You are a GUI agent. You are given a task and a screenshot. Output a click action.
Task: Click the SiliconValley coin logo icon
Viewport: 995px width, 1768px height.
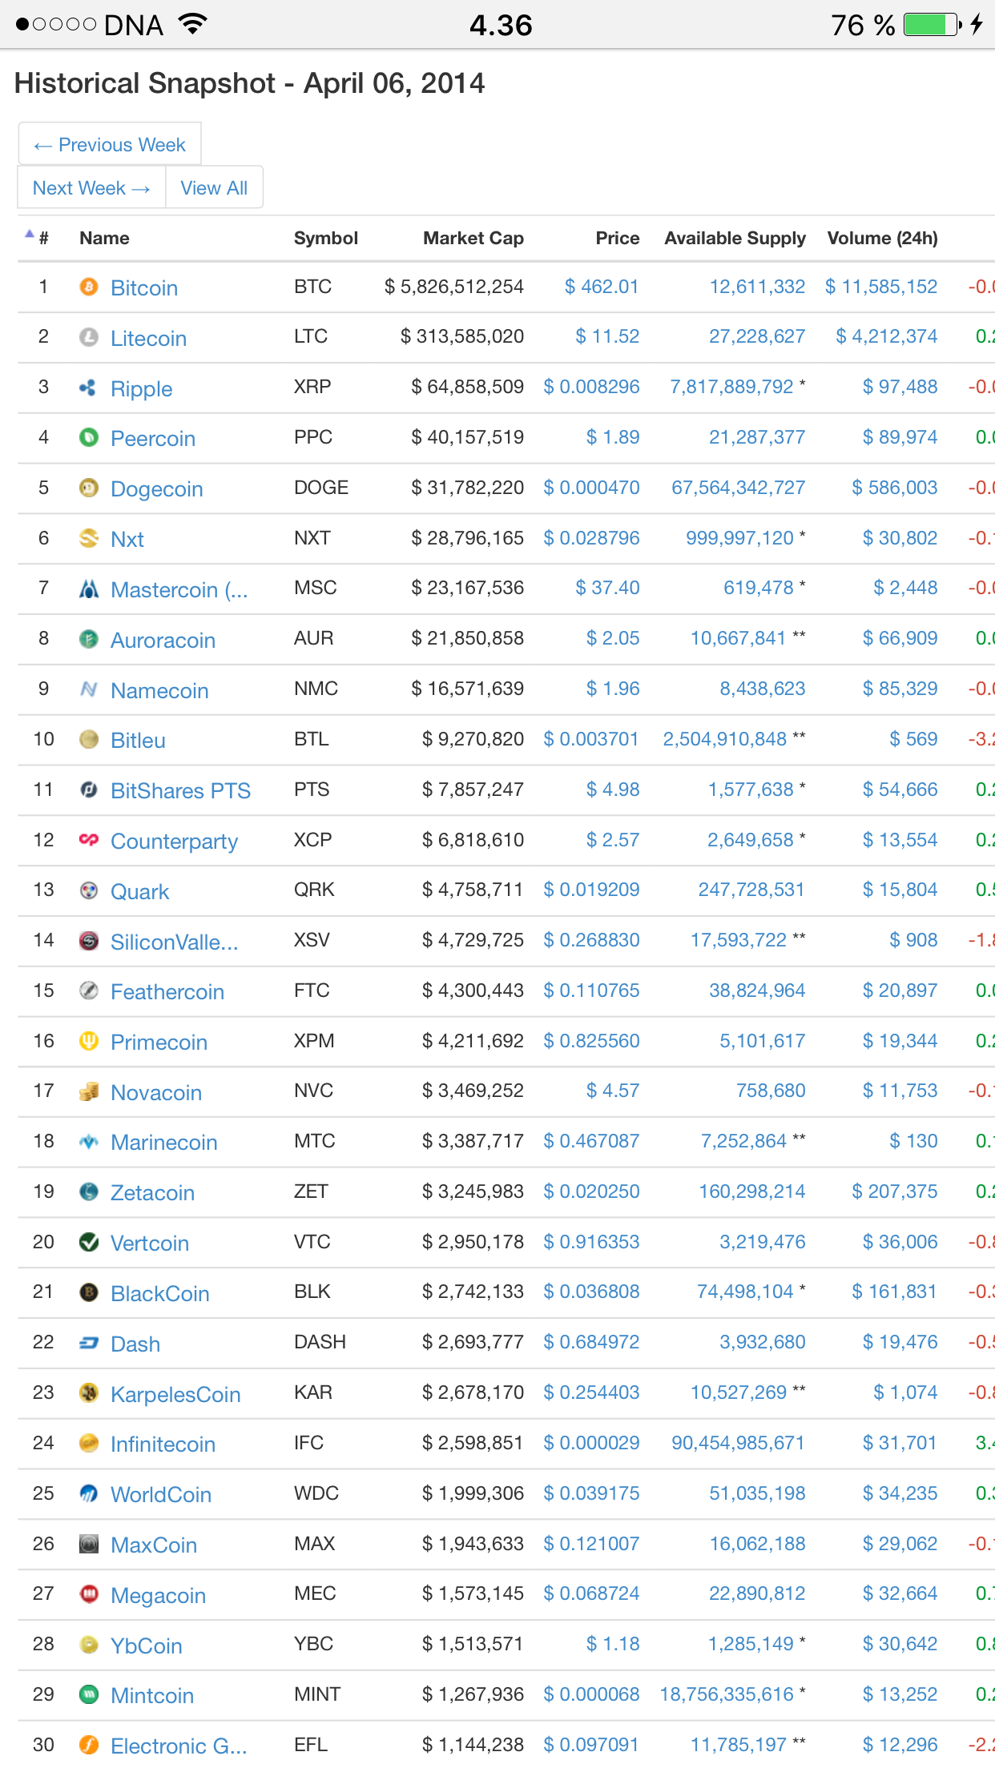click(89, 941)
